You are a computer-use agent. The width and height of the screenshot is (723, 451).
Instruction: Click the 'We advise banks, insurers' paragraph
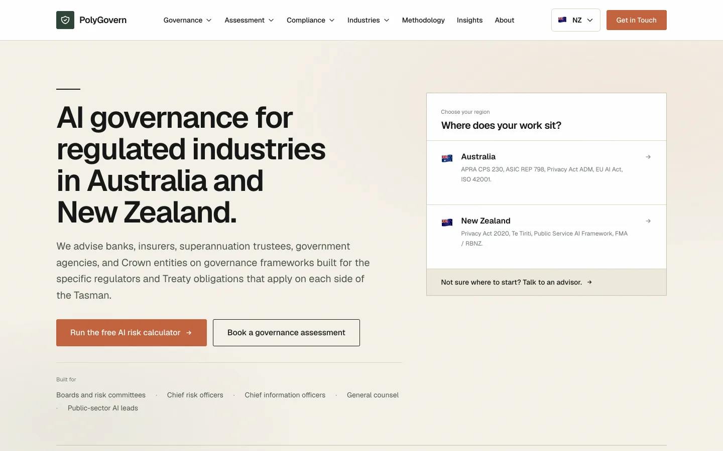coord(213,271)
